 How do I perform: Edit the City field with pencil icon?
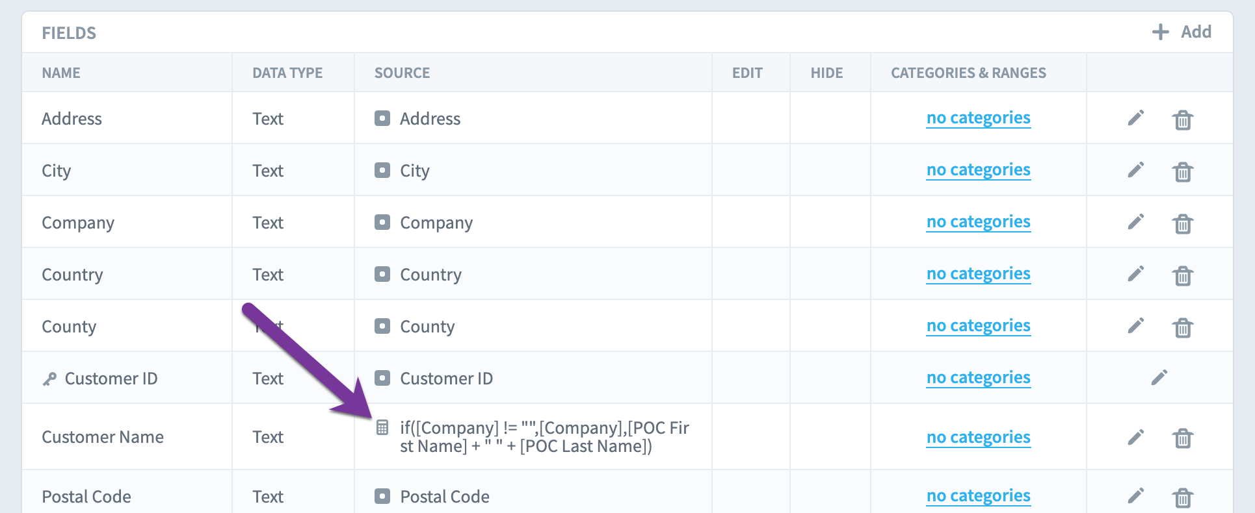coord(1136,169)
